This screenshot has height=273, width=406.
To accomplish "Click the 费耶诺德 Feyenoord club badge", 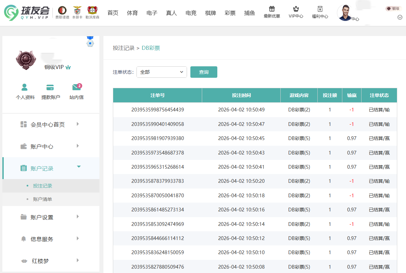I will pos(62,11).
